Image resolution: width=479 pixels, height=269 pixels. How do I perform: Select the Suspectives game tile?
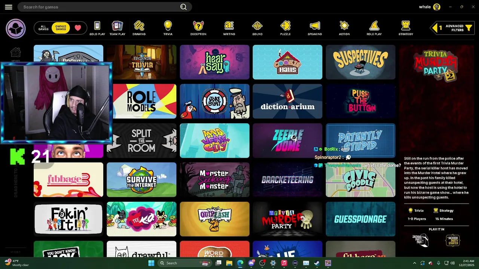pyautogui.click(x=360, y=62)
